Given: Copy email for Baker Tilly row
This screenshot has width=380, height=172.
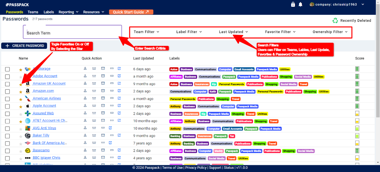Looking at the screenshot, I should coord(103,135).
